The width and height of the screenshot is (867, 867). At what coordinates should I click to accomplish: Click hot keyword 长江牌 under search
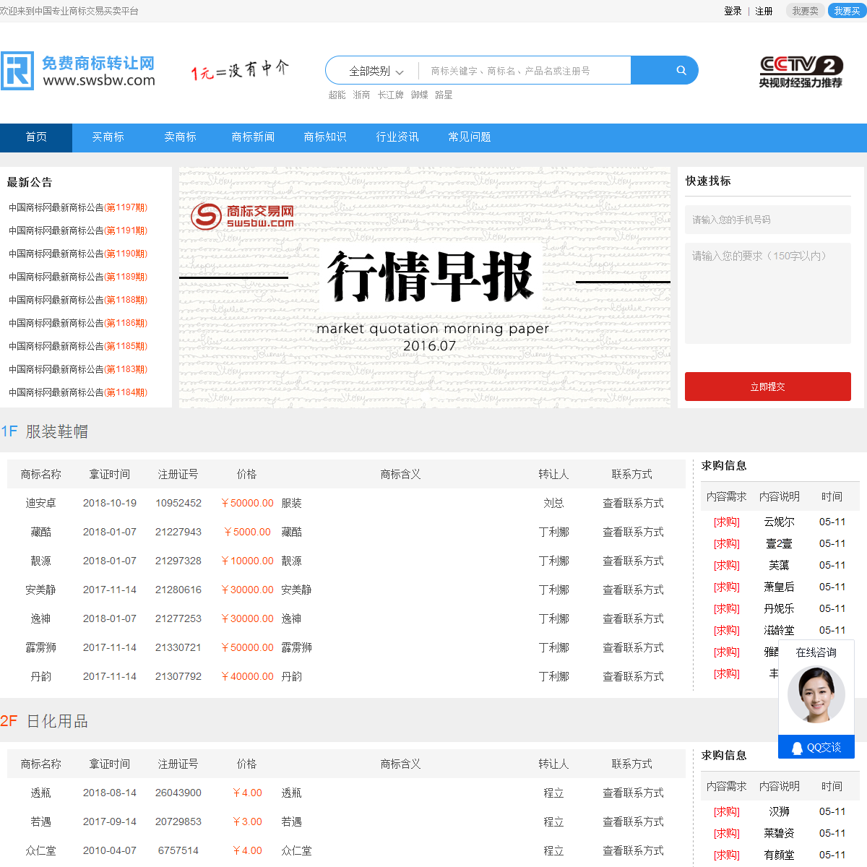pyautogui.click(x=390, y=95)
